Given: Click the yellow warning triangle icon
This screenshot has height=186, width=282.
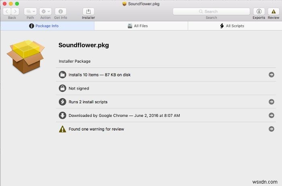Looking at the screenshot, I should coord(62,129).
